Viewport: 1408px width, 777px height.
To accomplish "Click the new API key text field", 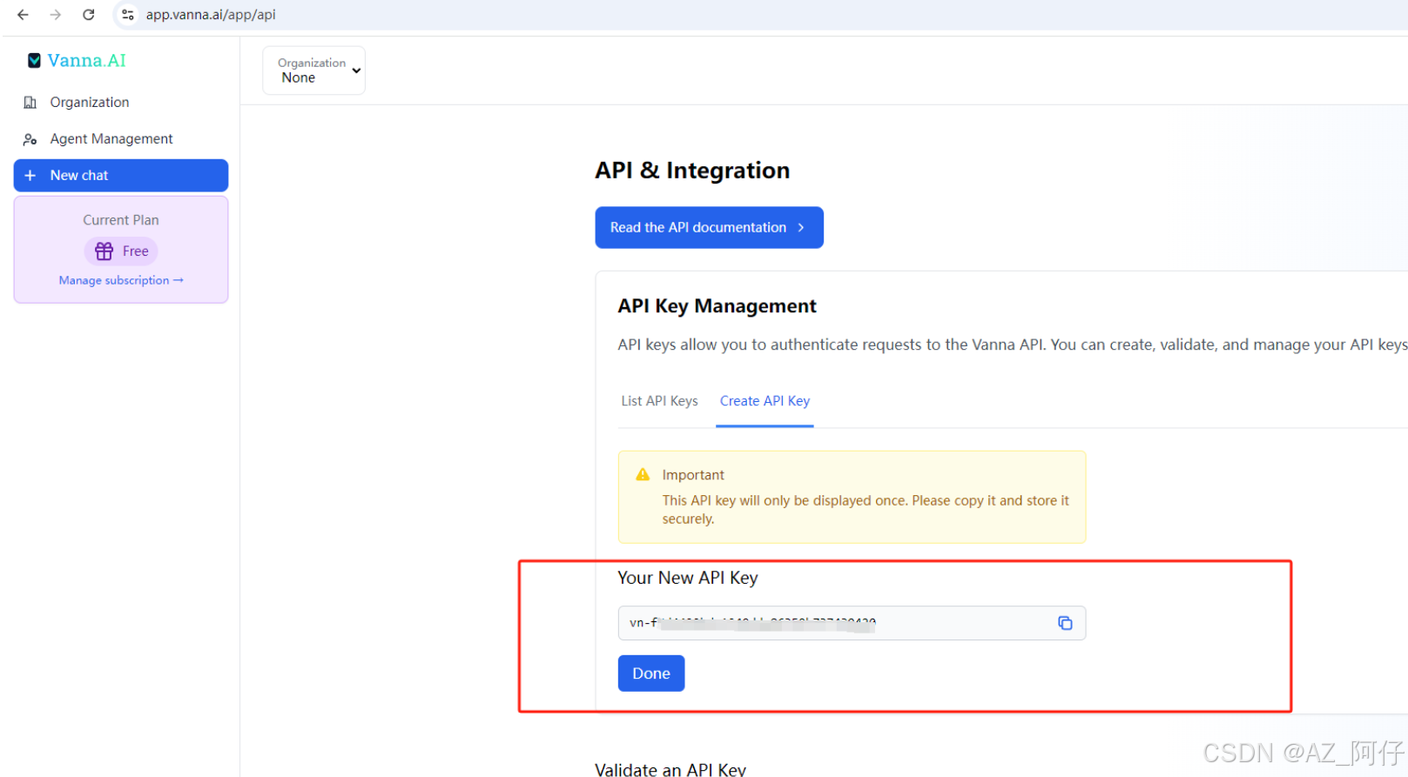I will click(x=852, y=623).
